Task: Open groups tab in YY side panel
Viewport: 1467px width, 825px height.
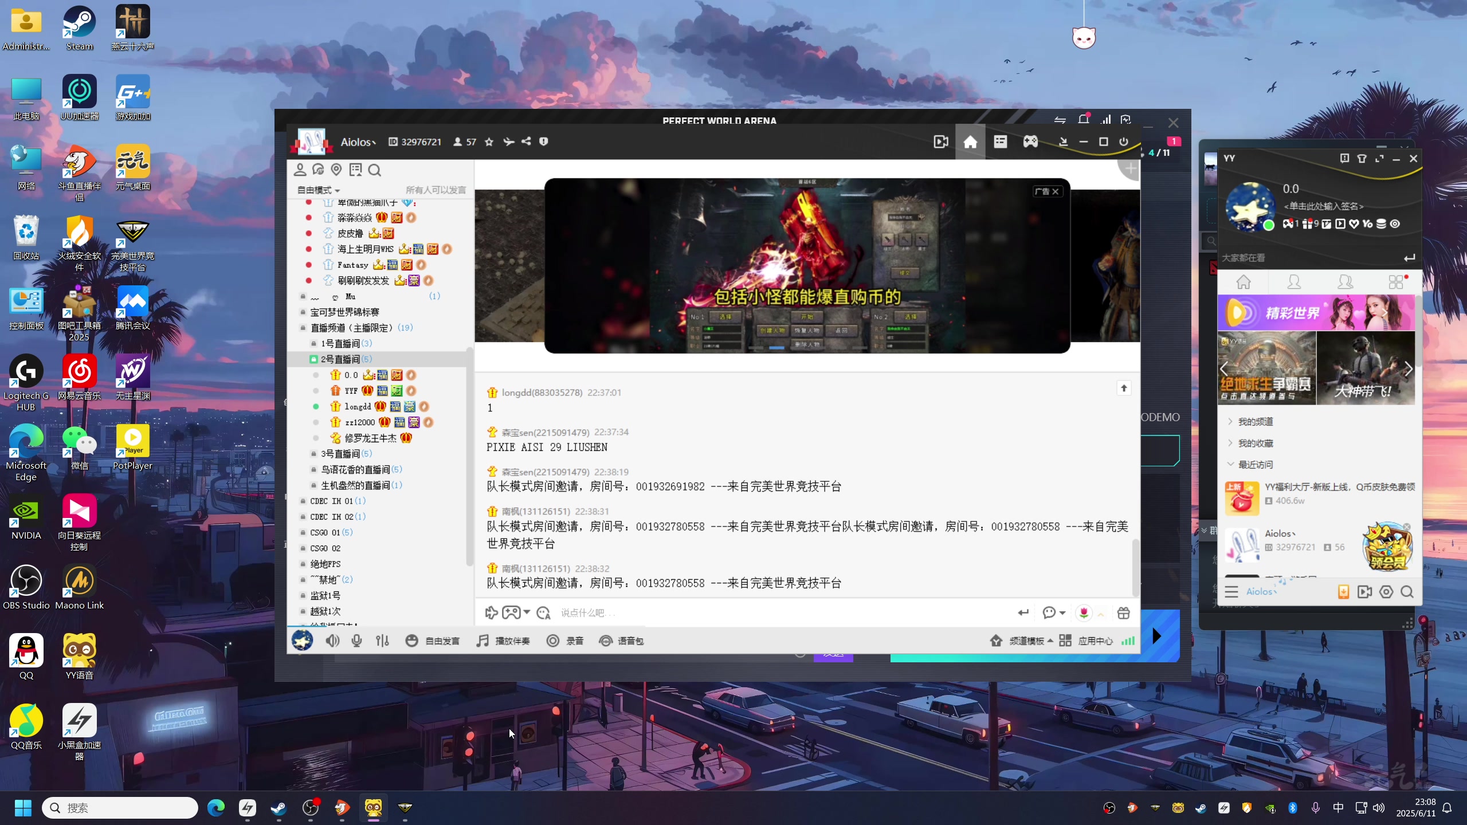Action: pos(1345,282)
